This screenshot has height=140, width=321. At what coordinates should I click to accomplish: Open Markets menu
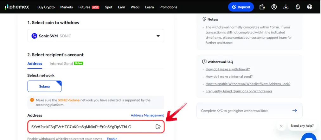[67, 7]
